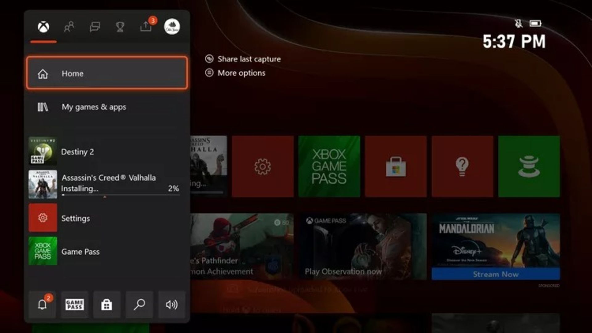Open the Parties & chats tab
Viewport: 592px width, 333px height.
95,27
